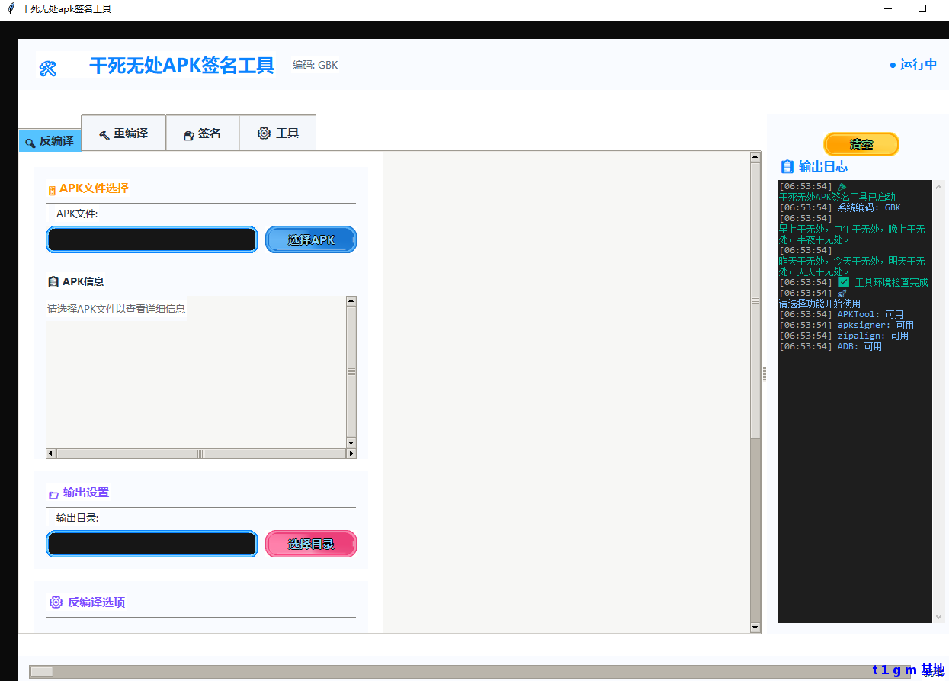
Task: Open the 工具 tab
Action: pos(277,133)
